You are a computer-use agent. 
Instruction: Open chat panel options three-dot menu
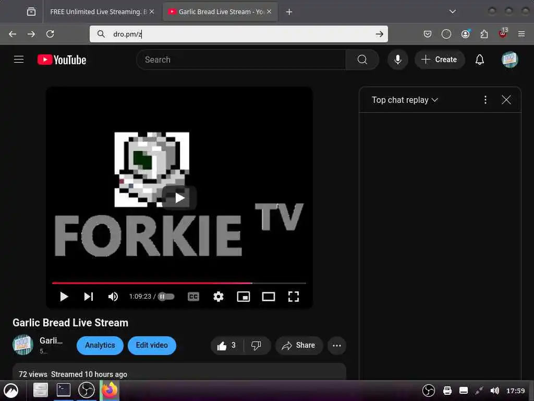click(x=486, y=100)
